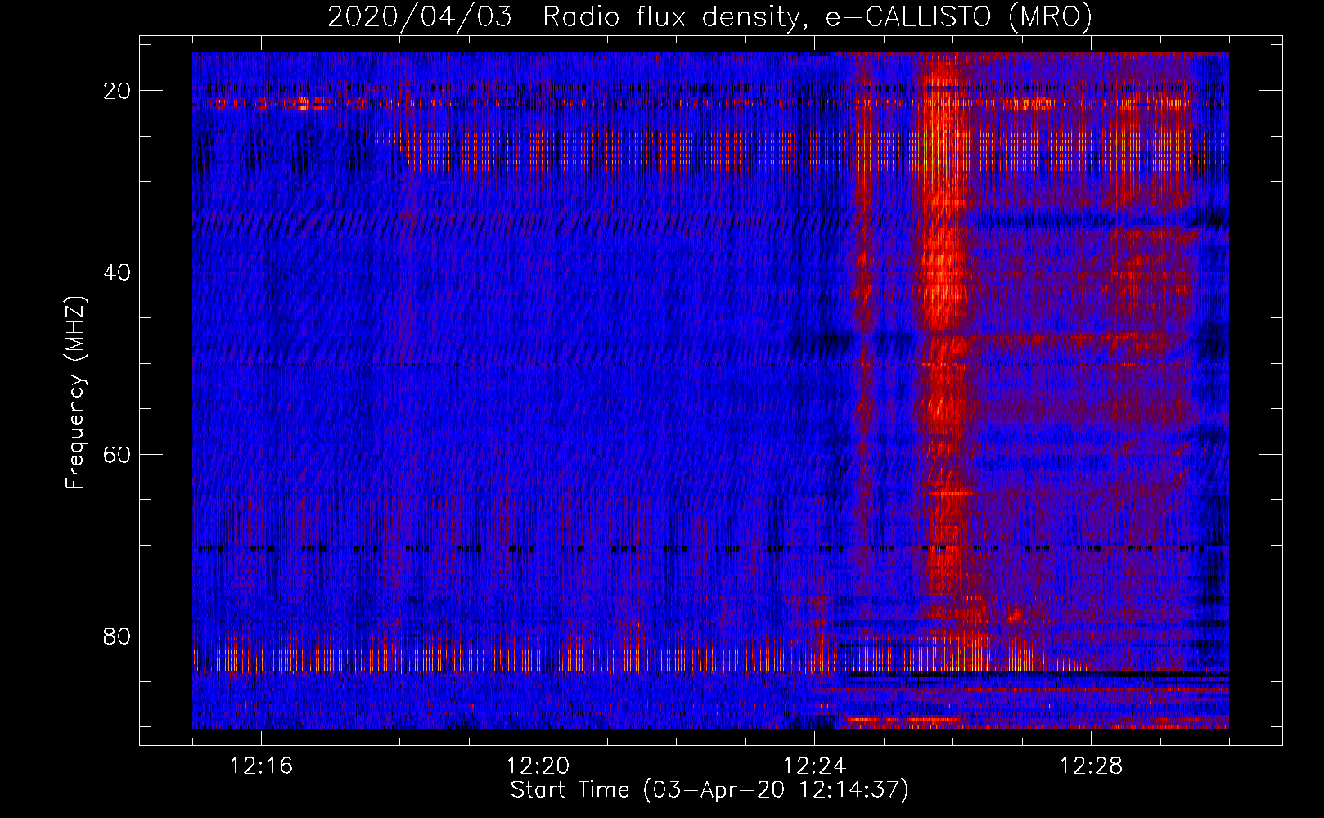The image size is (1324, 818).
Task: Click the 40 MHz frequency tick label
Action: coord(117,272)
